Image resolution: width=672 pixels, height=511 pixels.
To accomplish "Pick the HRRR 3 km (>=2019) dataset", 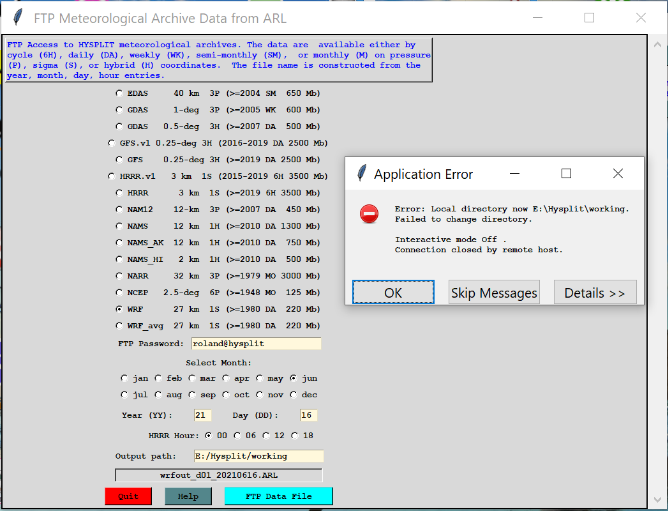I will 119,193.
